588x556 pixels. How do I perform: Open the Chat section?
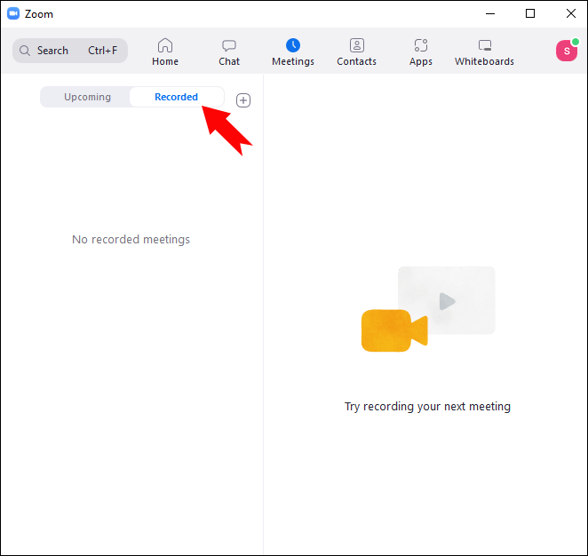[229, 52]
